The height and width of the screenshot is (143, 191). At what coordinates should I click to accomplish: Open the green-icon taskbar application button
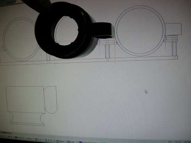(19, 137)
